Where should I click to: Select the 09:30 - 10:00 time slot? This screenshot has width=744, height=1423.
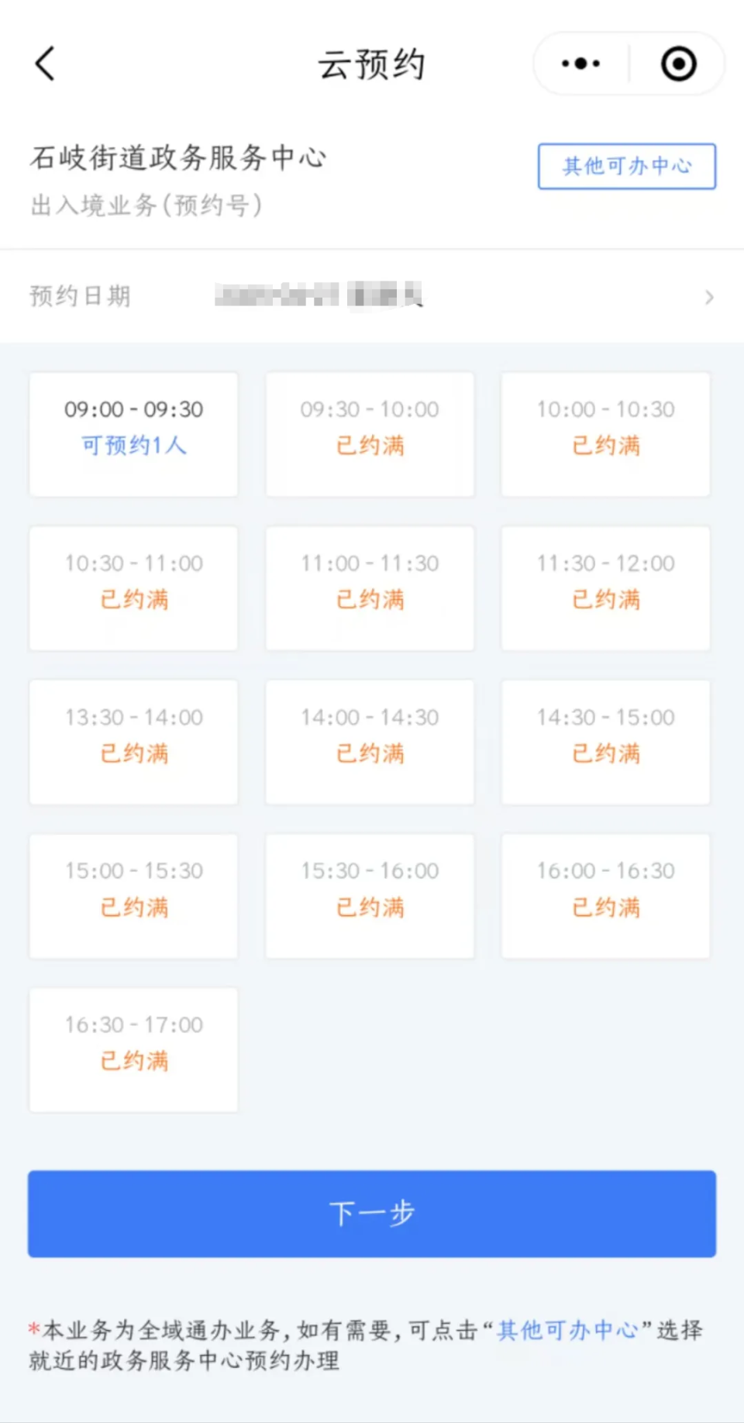pyautogui.click(x=370, y=434)
